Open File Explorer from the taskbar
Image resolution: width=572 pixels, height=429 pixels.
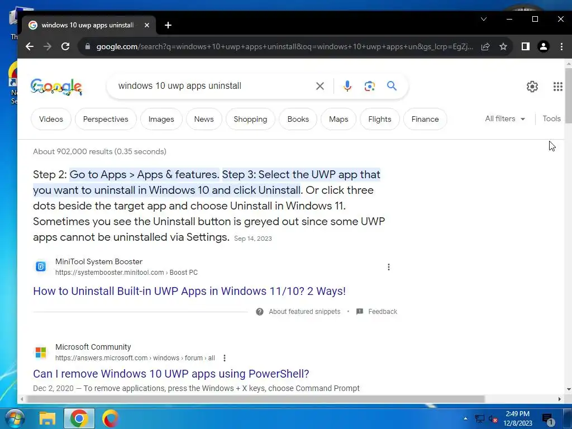click(47, 418)
